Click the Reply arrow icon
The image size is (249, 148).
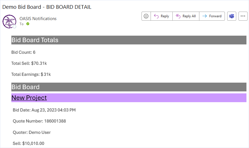[x=156, y=16]
